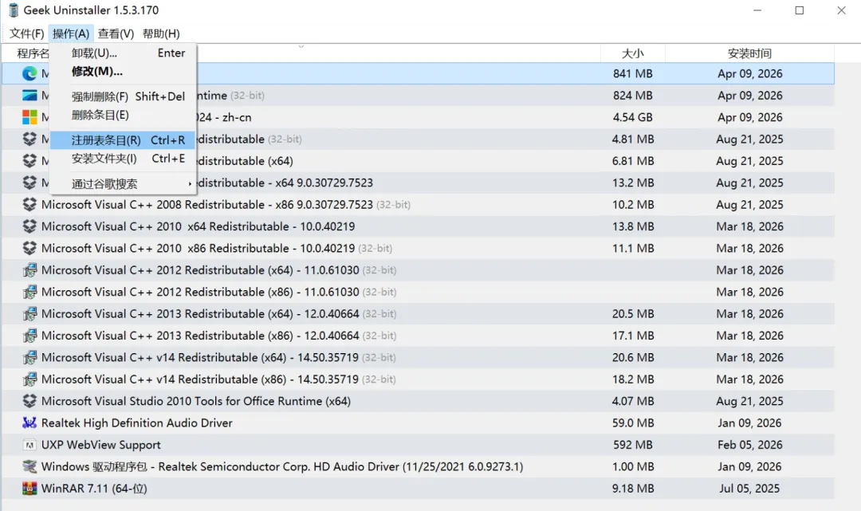Choose 修改(M)... from the menu
Image resolution: width=861 pixels, height=511 pixels.
tap(123, 72)
